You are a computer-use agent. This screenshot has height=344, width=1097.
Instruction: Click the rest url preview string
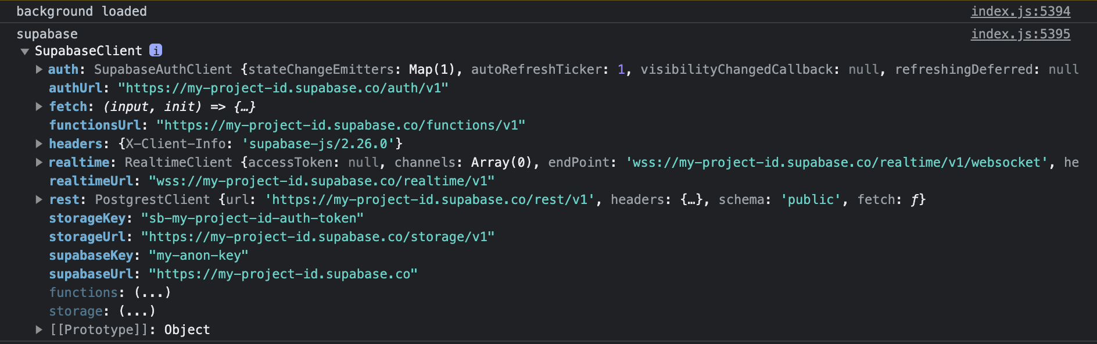tap(430, 200)
